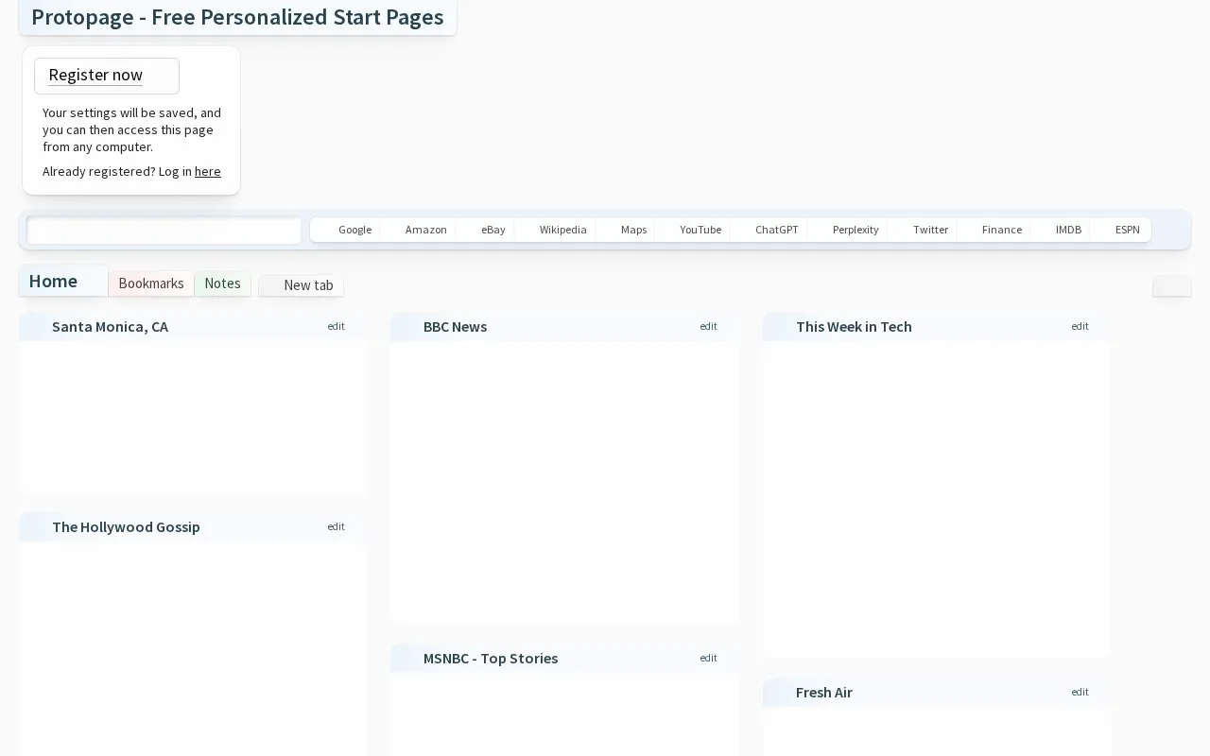The width and height of the screenshot is (1210, 756).
Task: Click the Fresh Air widget title
Action: [824, 693]
